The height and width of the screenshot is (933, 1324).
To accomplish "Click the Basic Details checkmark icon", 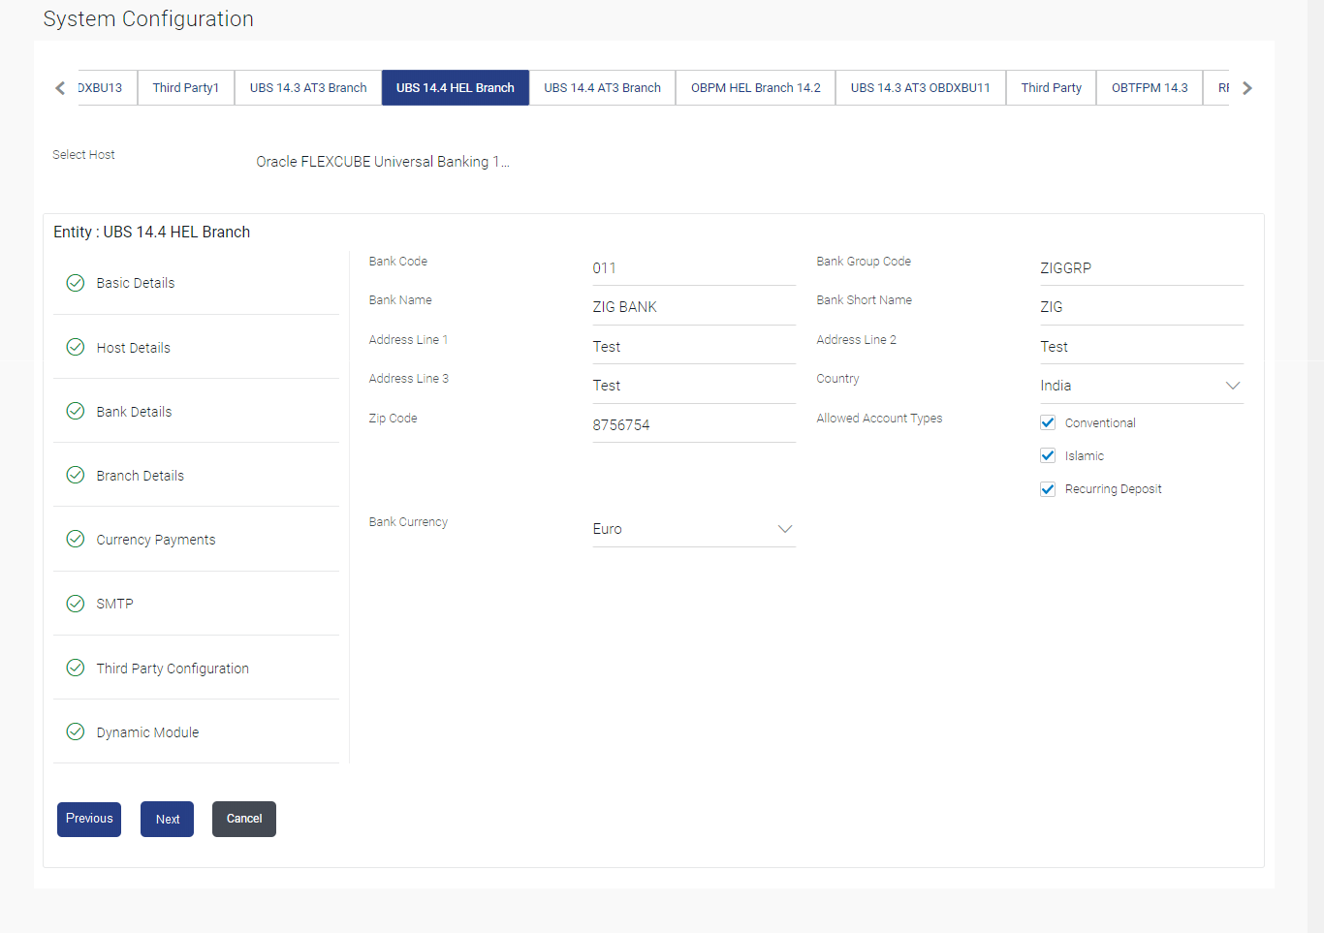I will click(x=76, y=283).
